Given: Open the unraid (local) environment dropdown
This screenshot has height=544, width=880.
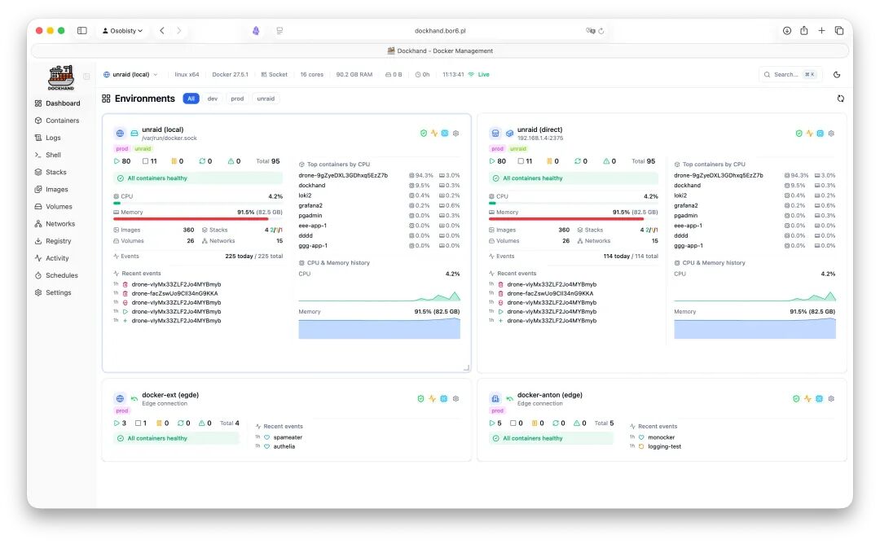Looking at the screenshot, I should point(130,75).
